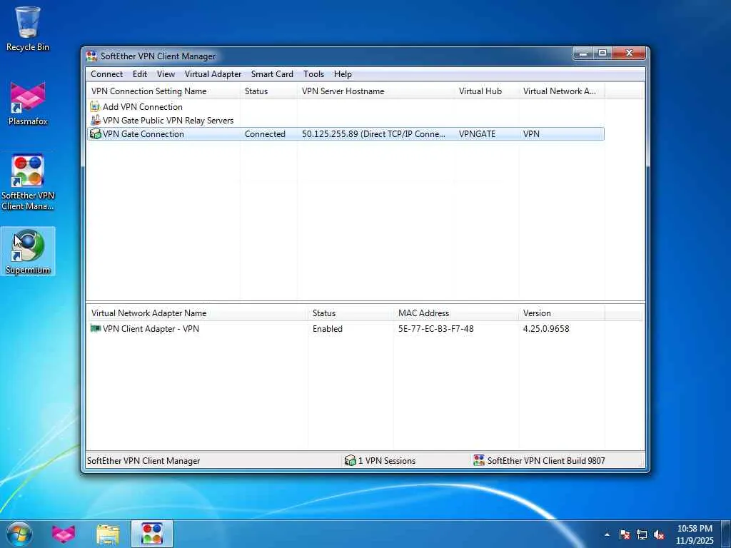Image resolution: width=731 pixels, height=548 pixels.
Task: Sort by MAC Address column header
Action: click(456, 313)
